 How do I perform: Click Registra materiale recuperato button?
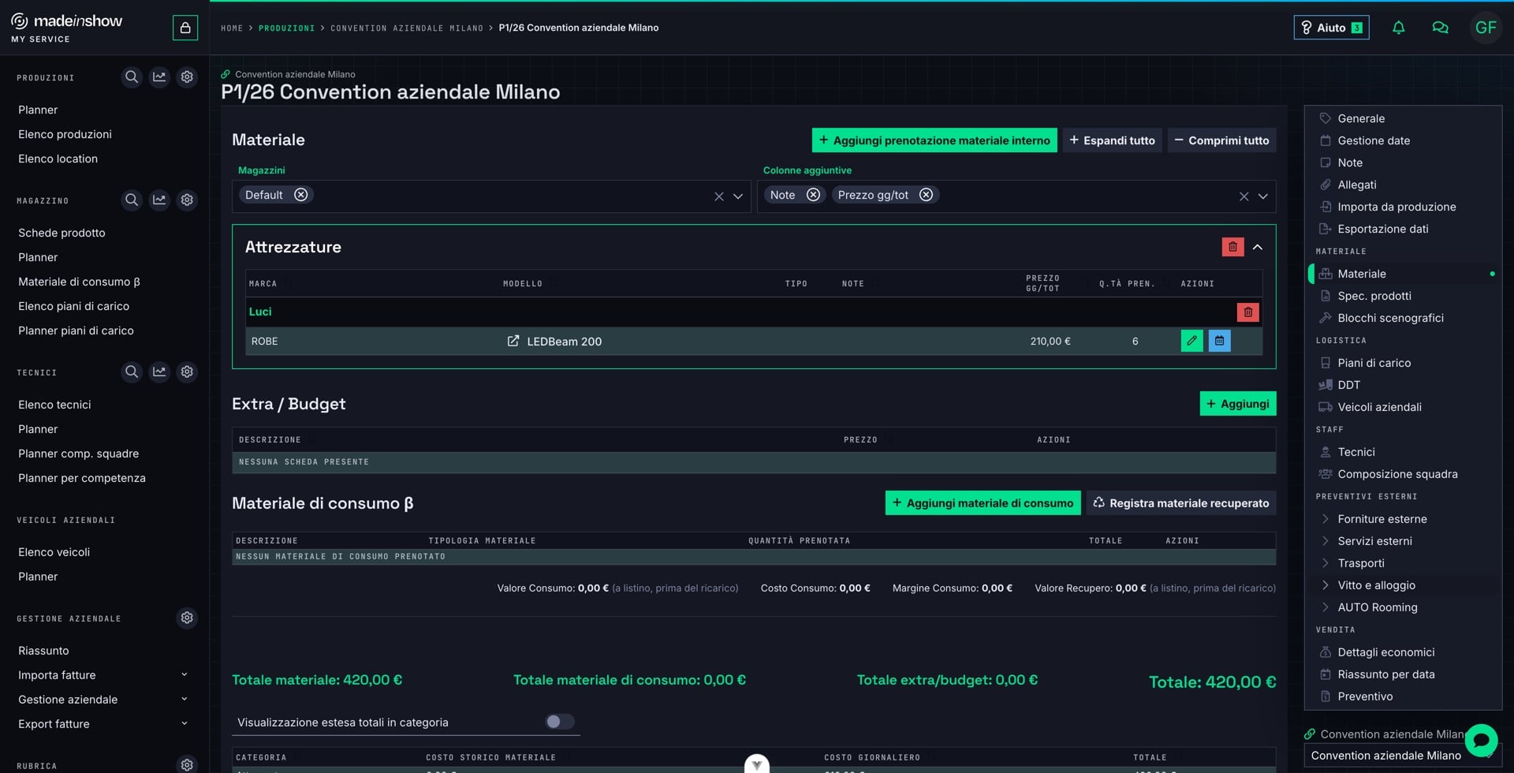pos(1181,503)
